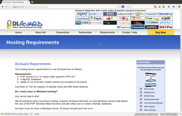Image resolution: width=182 pixels, height=116 pixels.
Task: Reload the page with the refresh icon
Action: pos(119,7)
